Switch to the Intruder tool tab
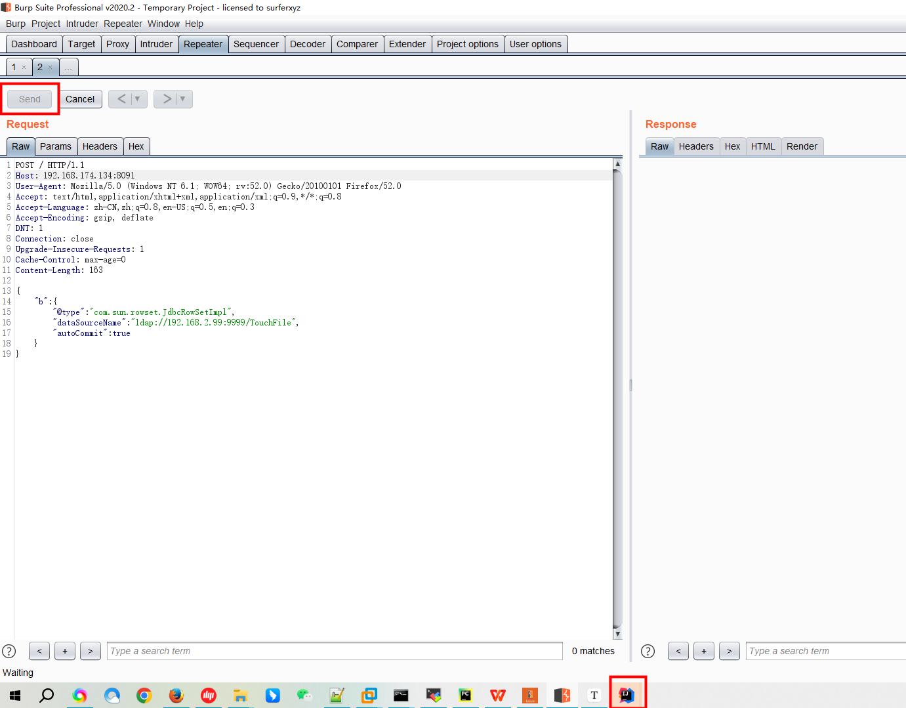 point(156,44)
